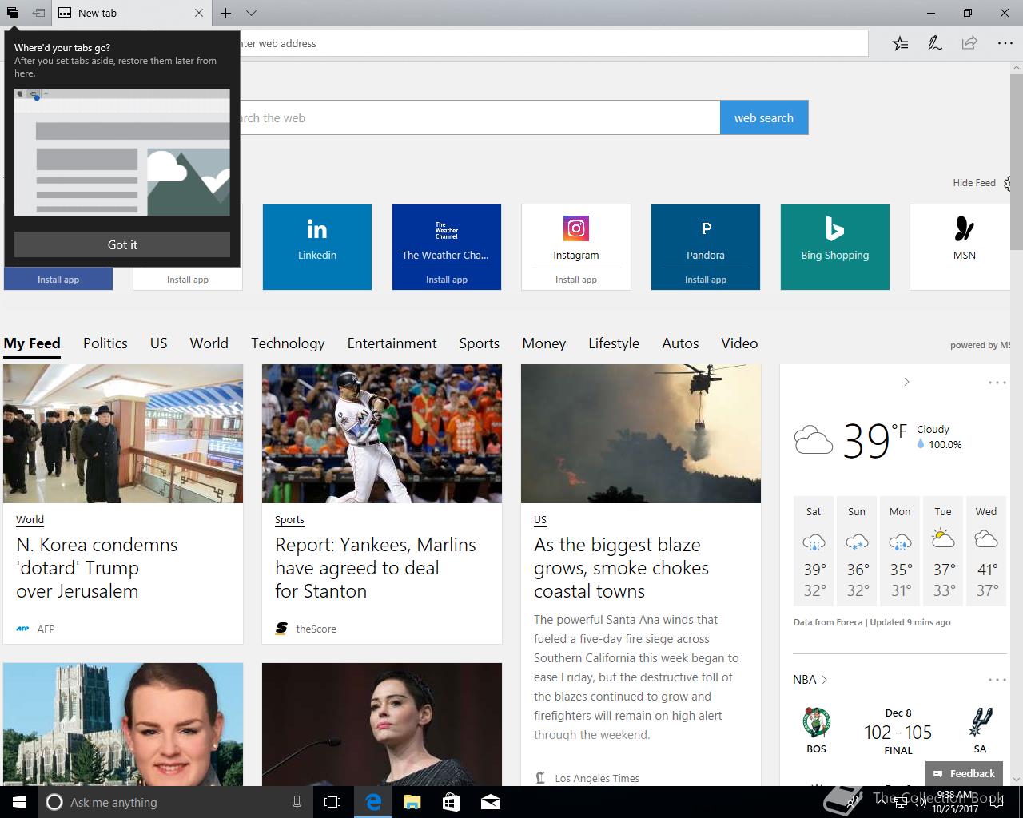Close the New tab tab
Image resolution: width=1023 pixels, height=818 pixels.
point(199,13)
